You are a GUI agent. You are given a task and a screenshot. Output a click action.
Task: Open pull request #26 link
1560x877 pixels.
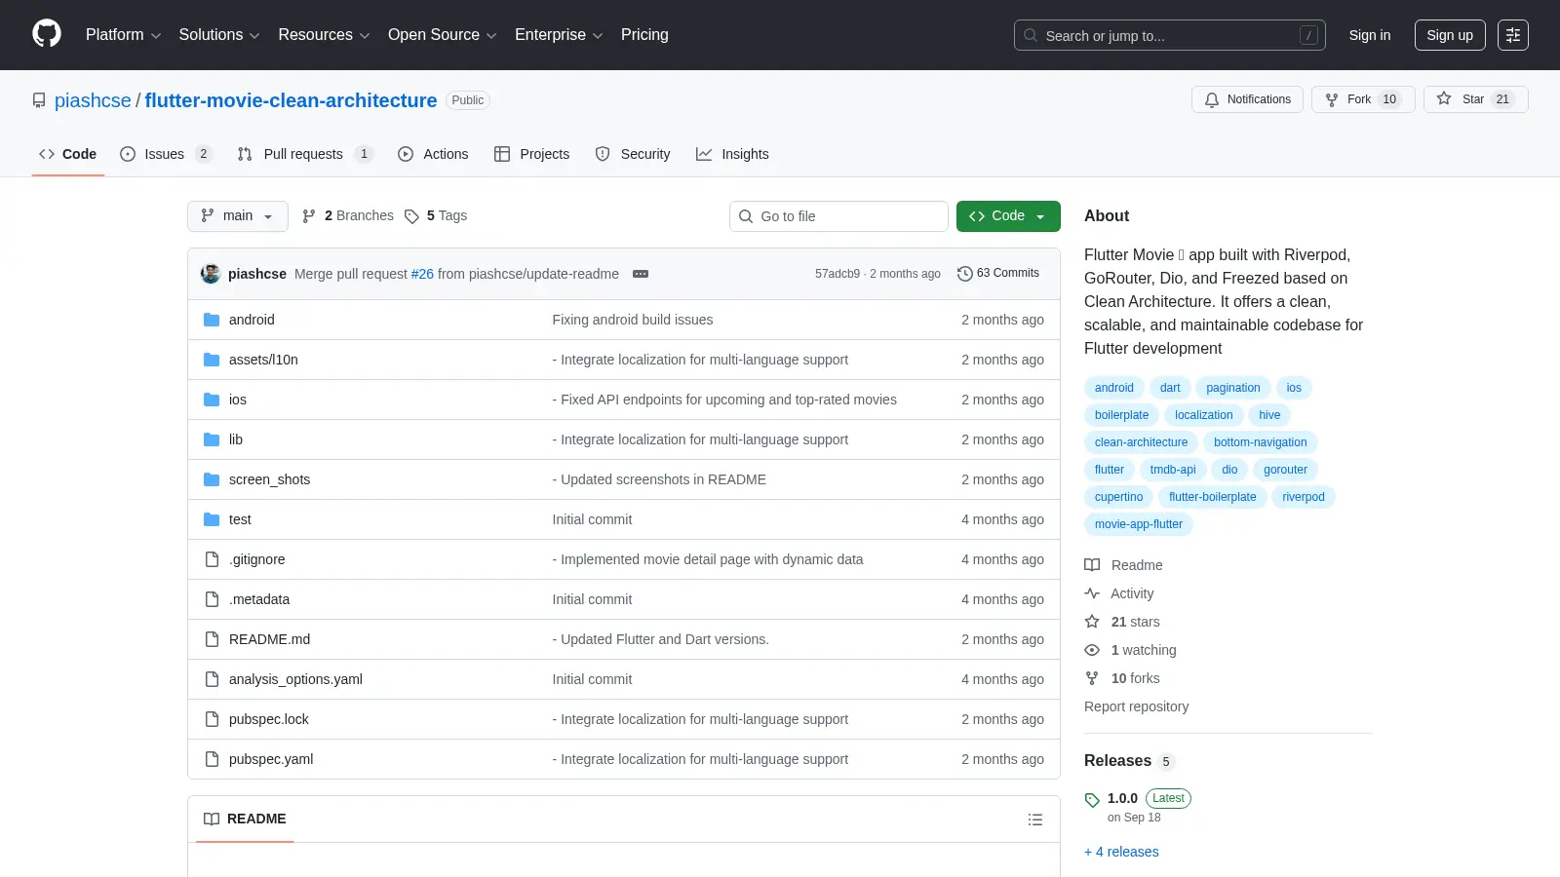(x=422, y=274)
